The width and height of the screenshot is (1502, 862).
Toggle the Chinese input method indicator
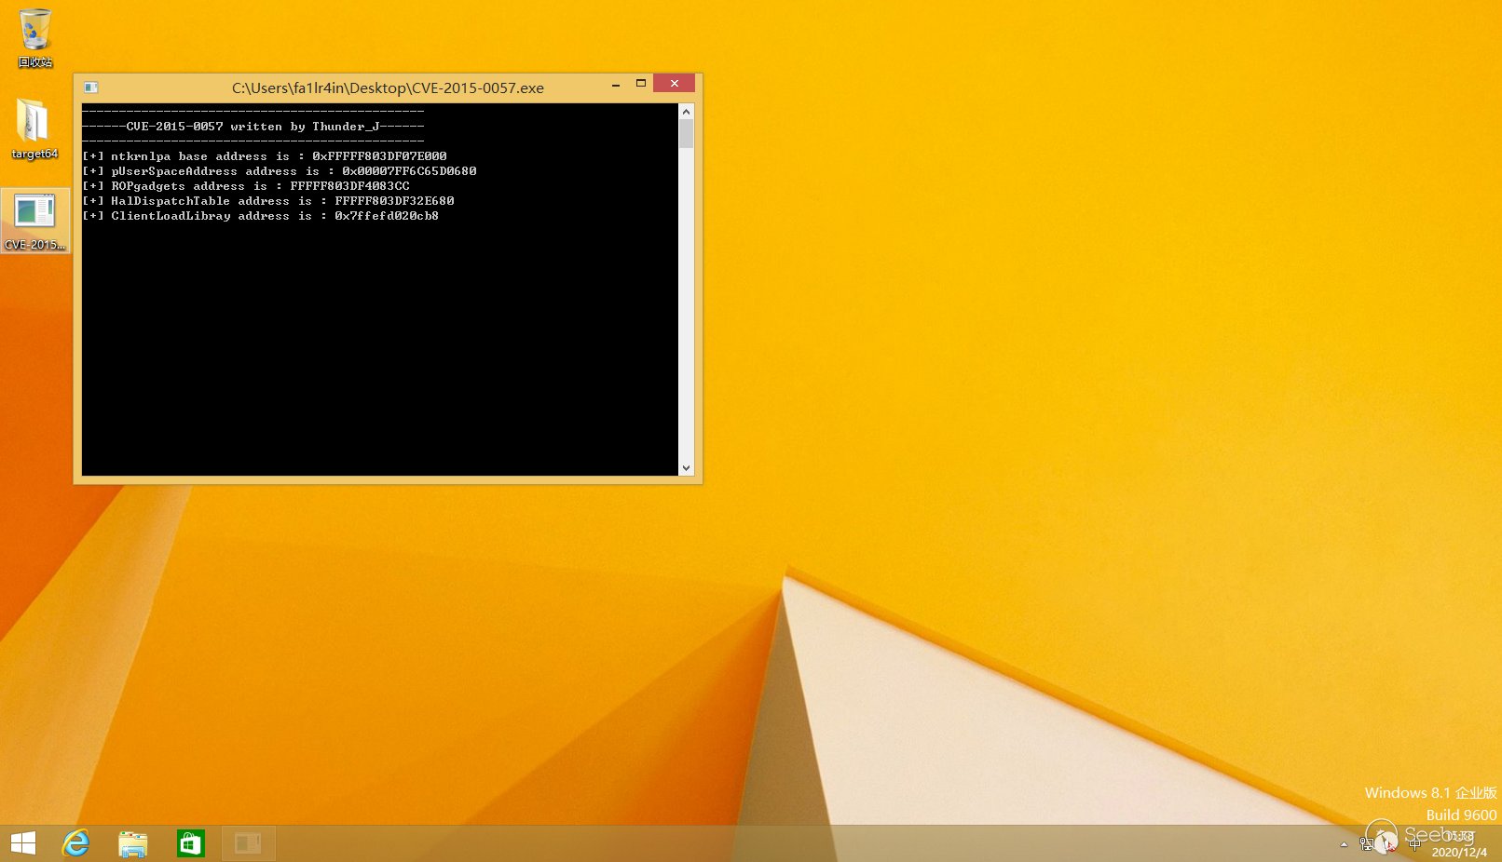(1414, 844)
